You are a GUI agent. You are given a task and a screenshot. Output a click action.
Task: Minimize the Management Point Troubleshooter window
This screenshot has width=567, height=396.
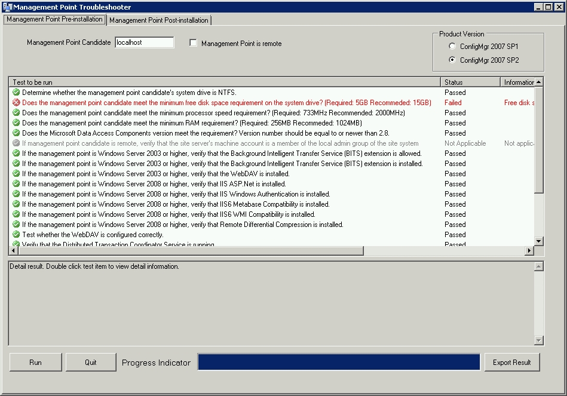538,7
